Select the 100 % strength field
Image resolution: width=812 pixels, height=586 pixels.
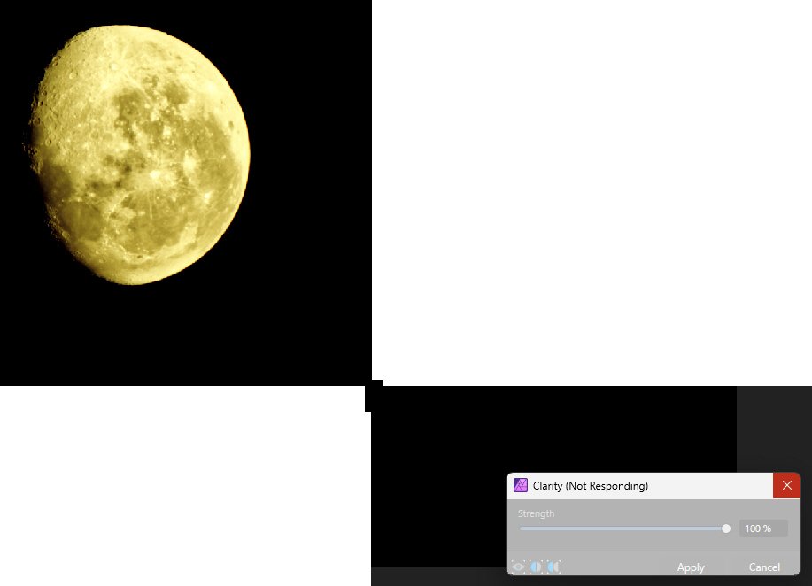763,528
